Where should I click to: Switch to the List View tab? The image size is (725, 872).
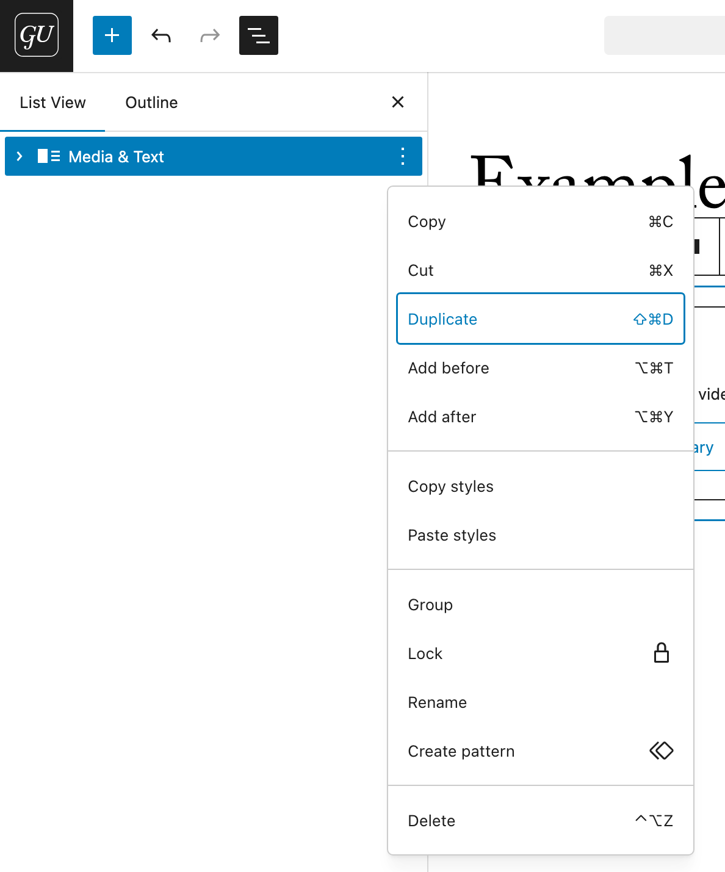[x=52, y=103]
